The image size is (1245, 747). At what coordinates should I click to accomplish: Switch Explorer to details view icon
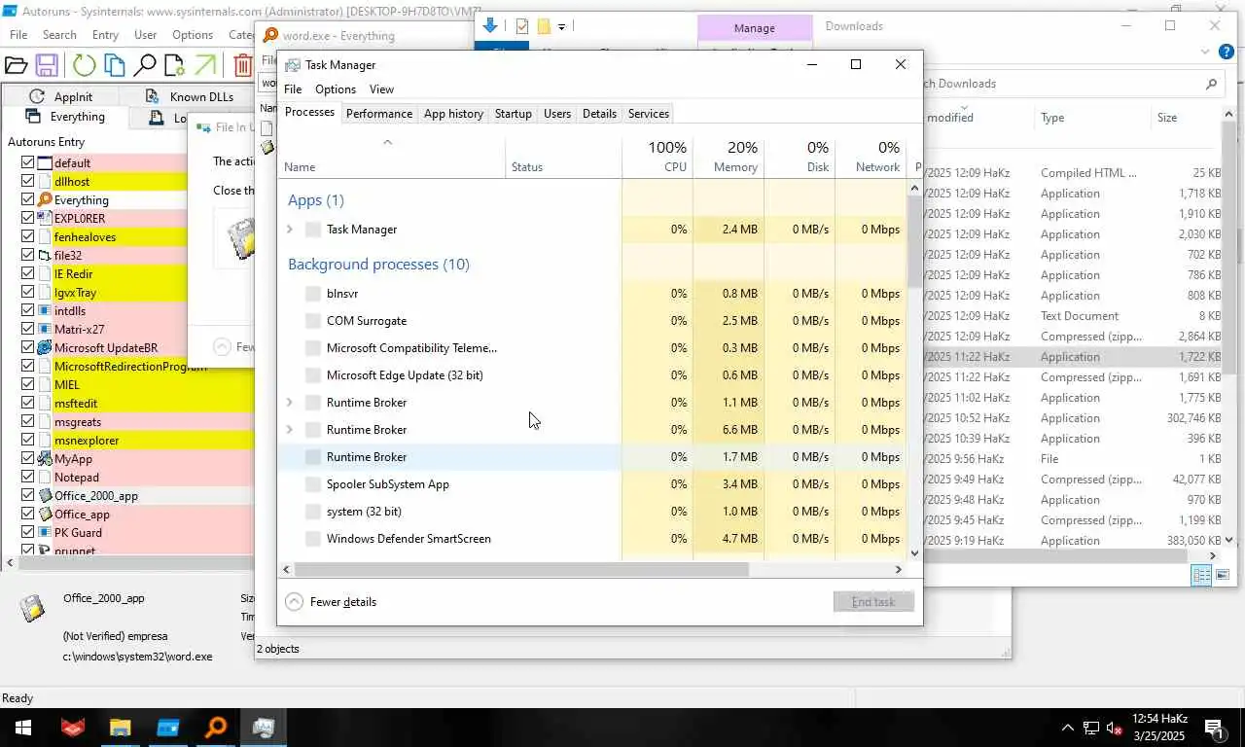(1202, 576)
